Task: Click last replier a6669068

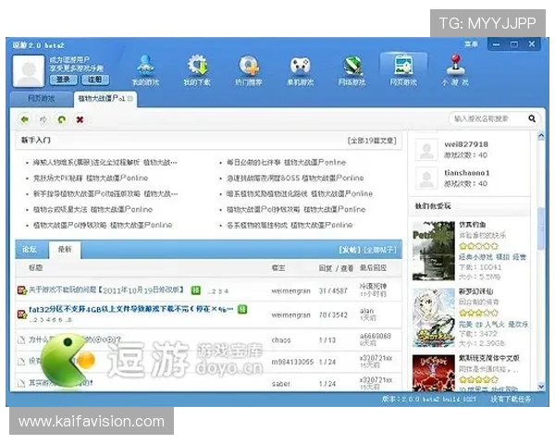Action: click(376, 336)
